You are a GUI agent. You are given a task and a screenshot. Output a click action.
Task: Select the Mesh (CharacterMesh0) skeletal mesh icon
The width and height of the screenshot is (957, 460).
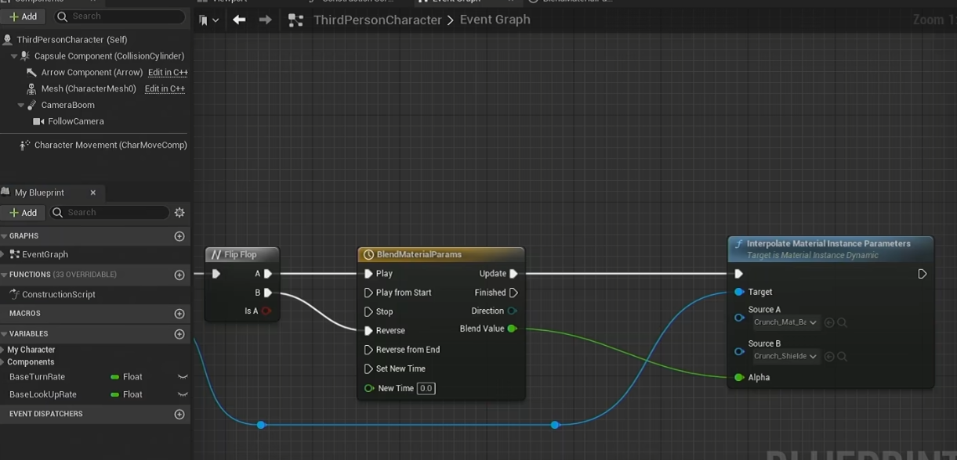pos(31,89)
